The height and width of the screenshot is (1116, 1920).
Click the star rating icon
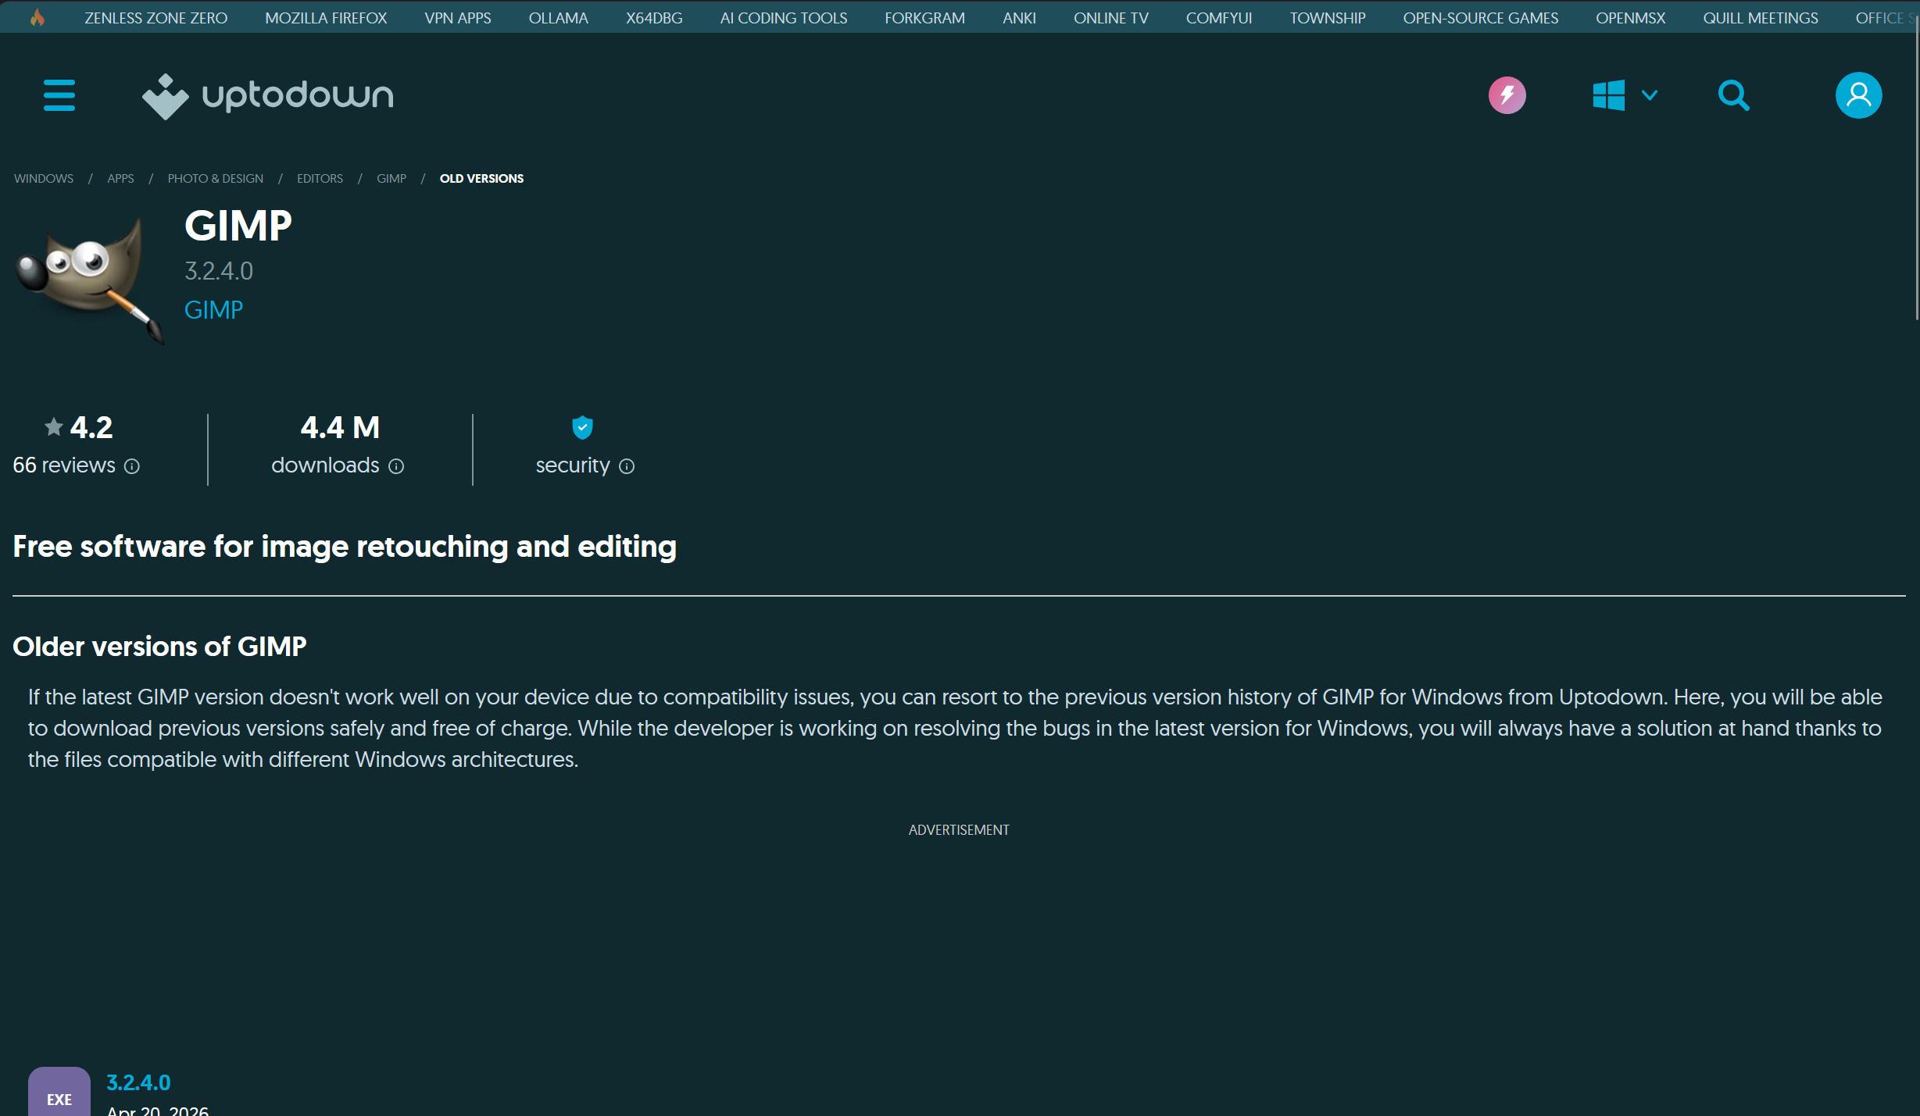coord(54,426)
